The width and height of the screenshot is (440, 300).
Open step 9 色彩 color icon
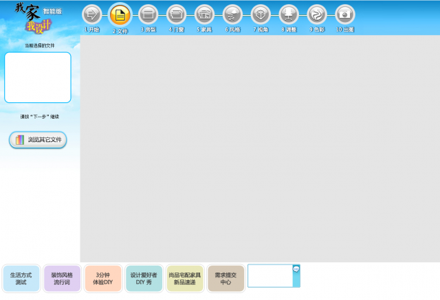click(317, 14)
